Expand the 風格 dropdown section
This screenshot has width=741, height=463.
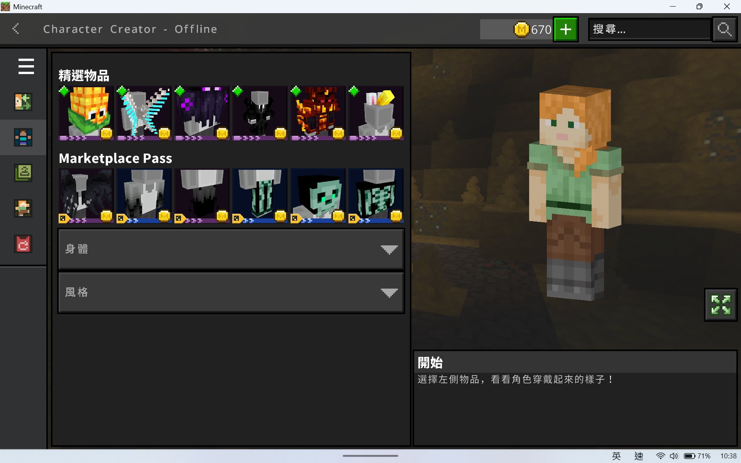231,292
